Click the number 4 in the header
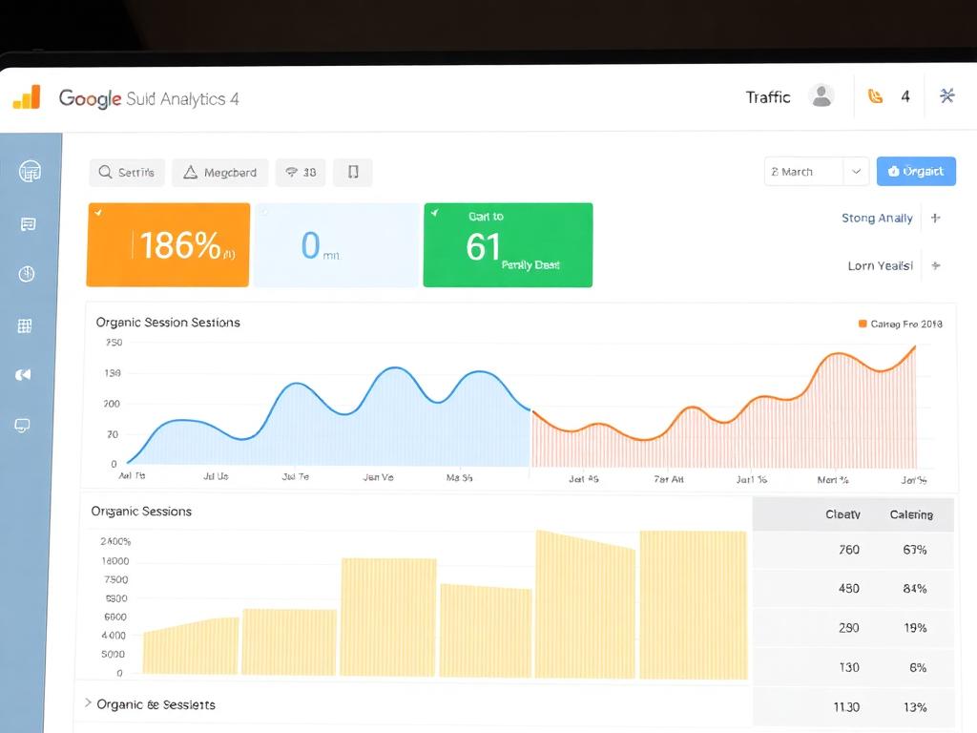This screenshot has height=733, width=977. [905, 96]
